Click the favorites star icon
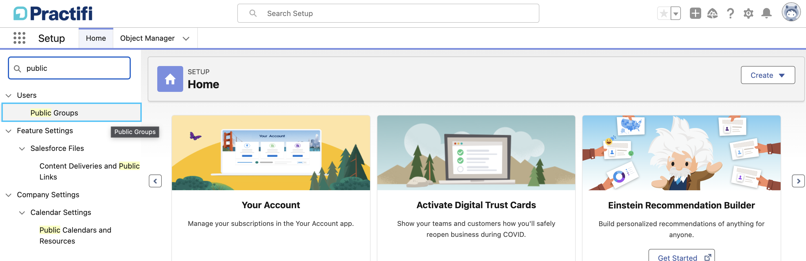The image size is (806, 261). point(664,13)
